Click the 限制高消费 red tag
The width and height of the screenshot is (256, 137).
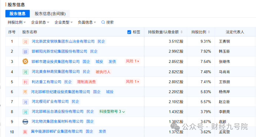(87, 82)
